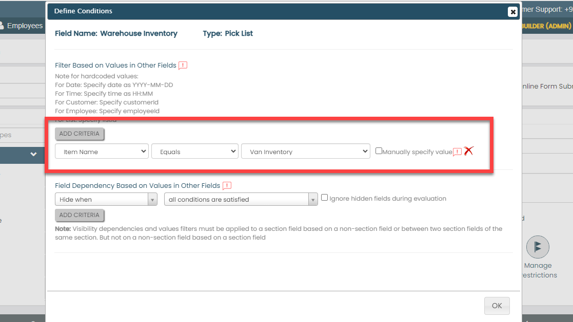The image size is (573, 322).
Task: Enable the Manually specify value checkbox
Action: click(379, 151)
